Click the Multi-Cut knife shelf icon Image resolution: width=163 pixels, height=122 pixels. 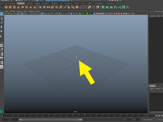[65, 7]
